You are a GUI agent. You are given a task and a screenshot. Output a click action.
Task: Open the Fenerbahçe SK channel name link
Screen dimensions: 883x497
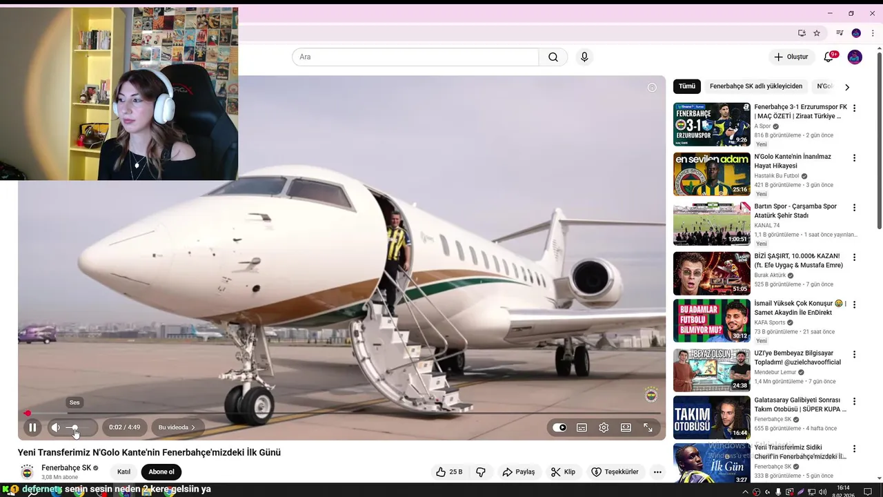point(66,468)
